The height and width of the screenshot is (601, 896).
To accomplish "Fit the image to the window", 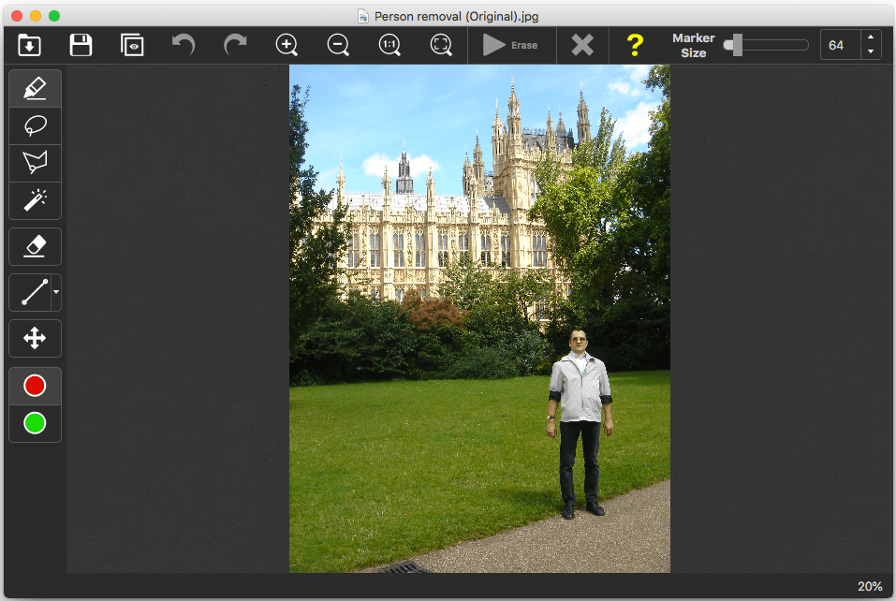I will coord(441,45).
